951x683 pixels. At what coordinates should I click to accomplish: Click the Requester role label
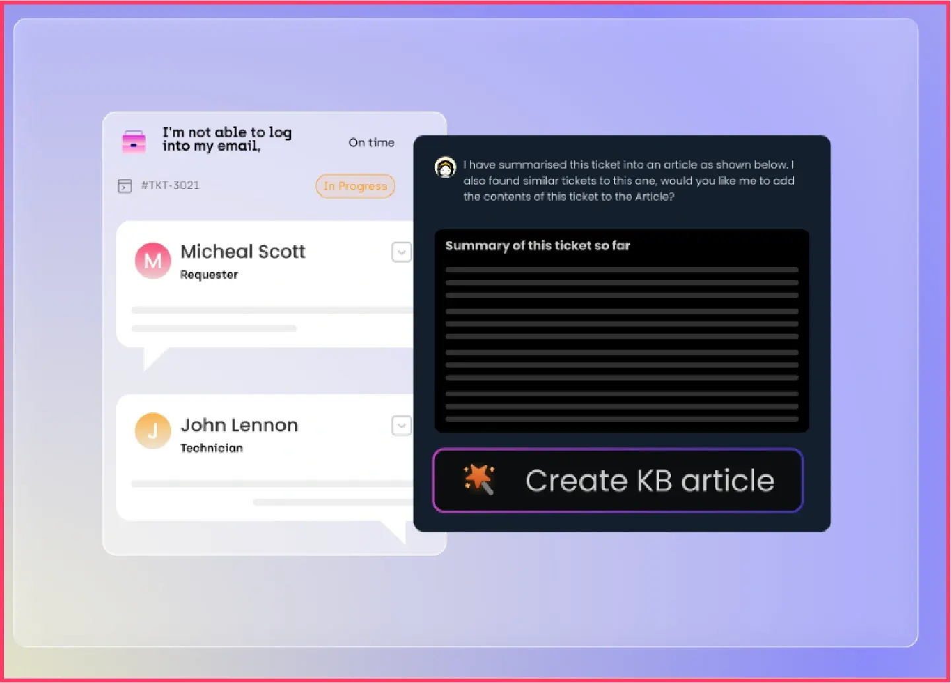209,275
